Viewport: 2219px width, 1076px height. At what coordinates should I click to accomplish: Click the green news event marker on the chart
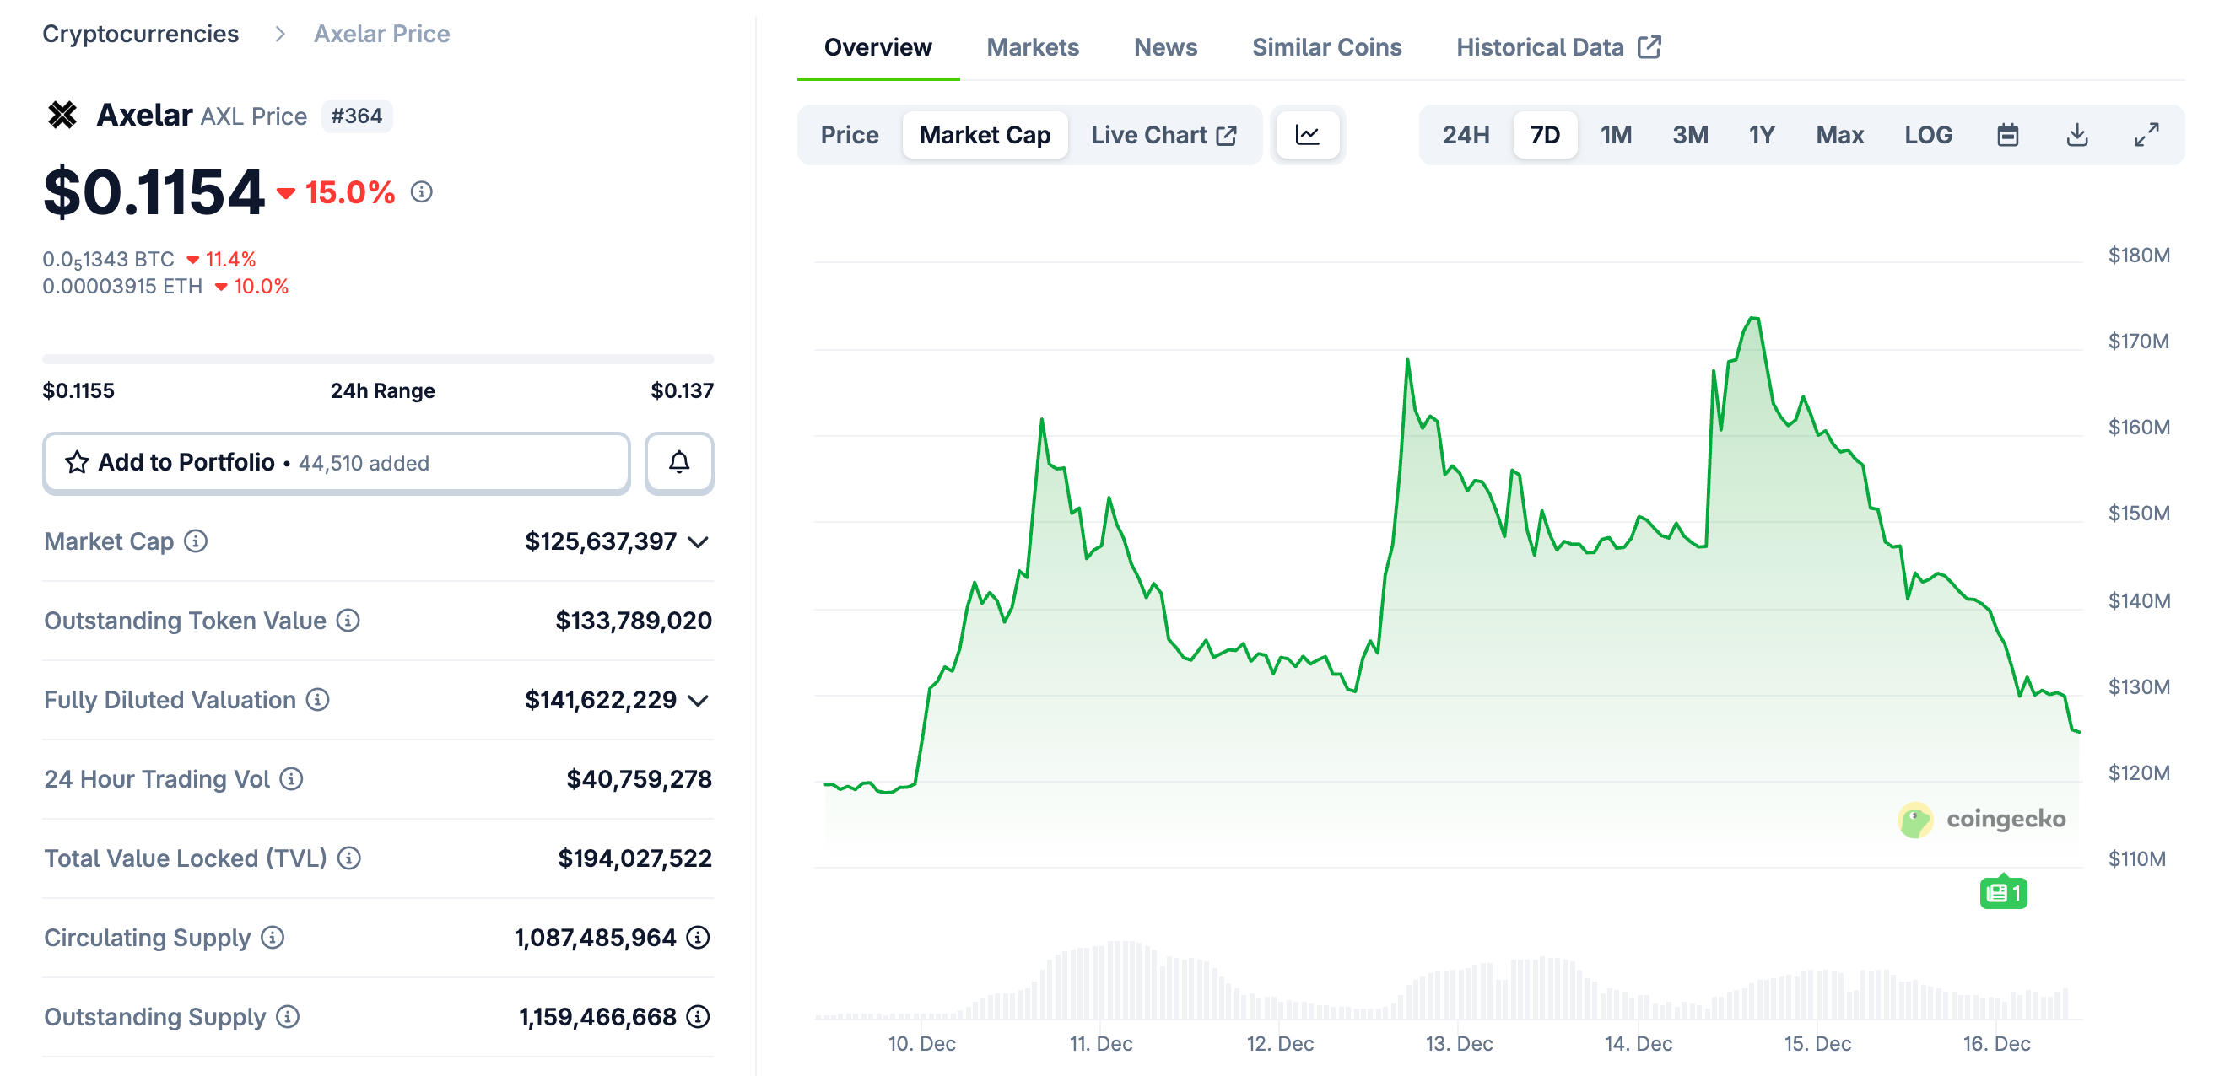[x=2004, y=894]
